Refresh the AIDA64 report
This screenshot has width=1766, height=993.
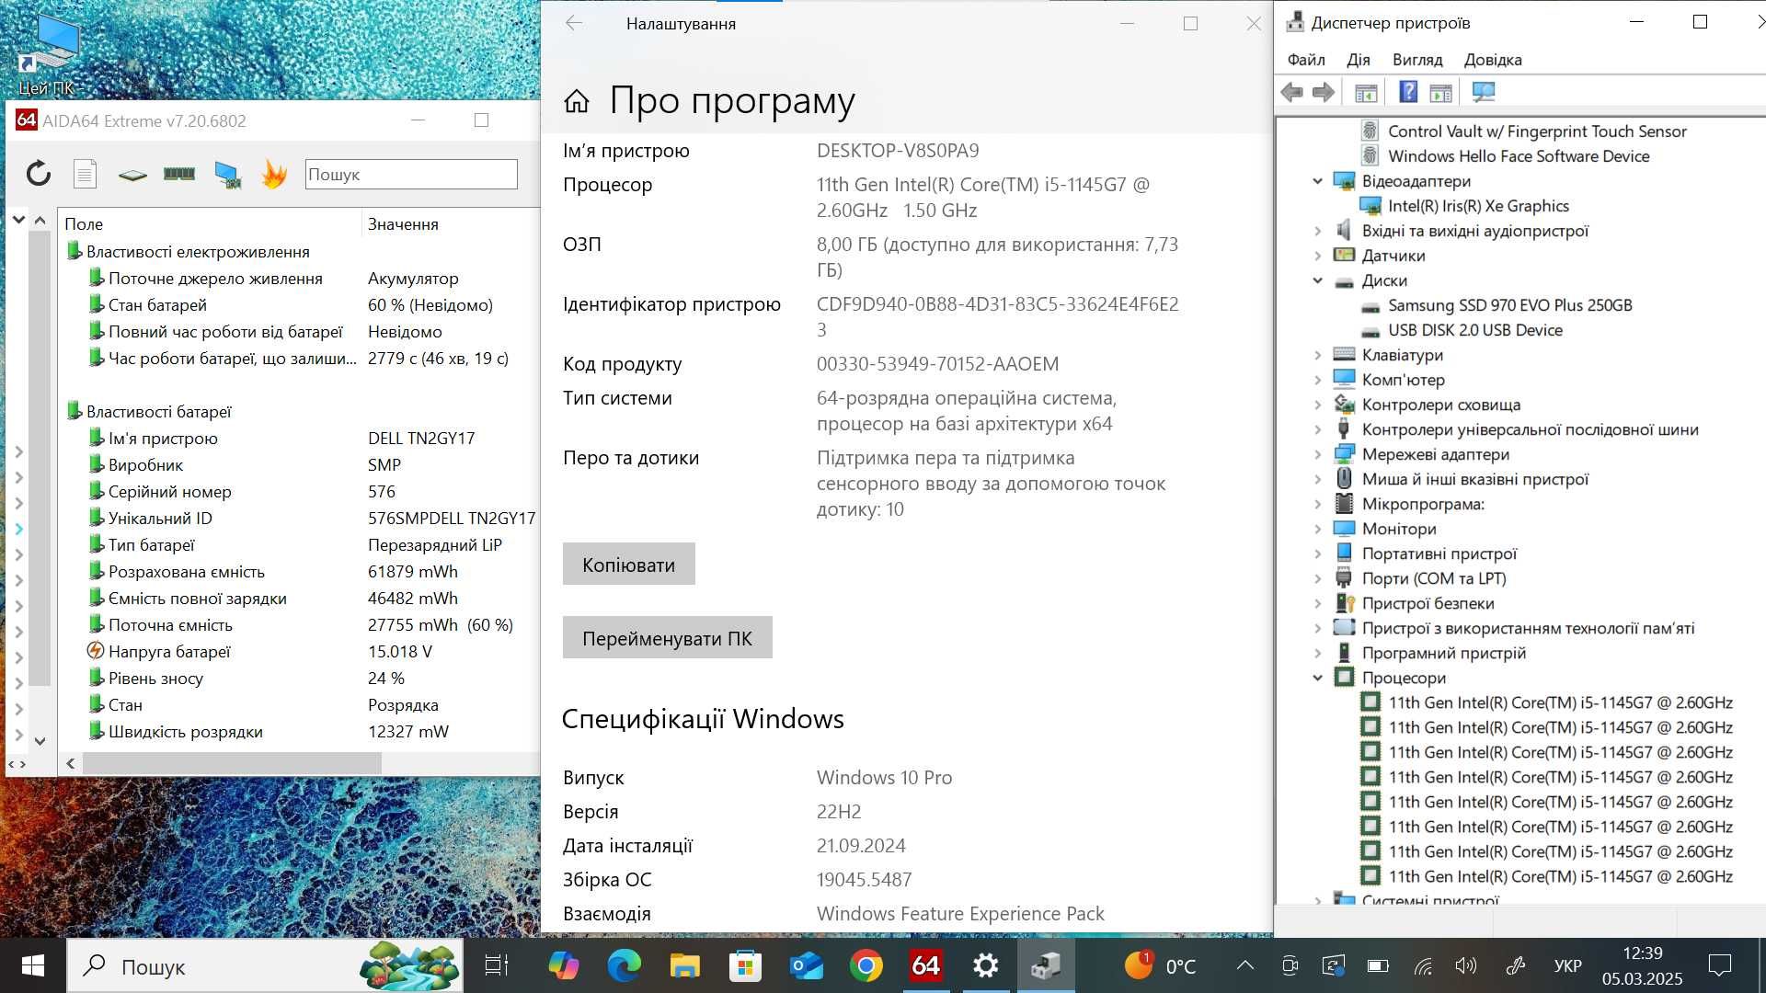click(39, 173)
